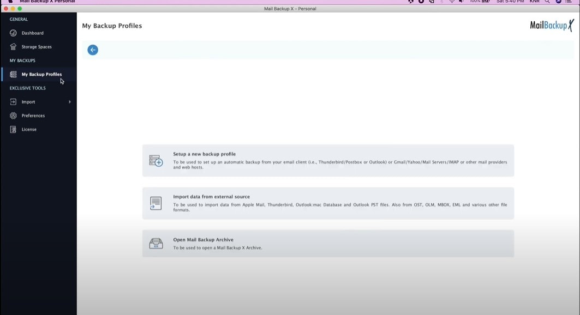Viewport: 580px width, 315px height.
Task: Open the Apple menu
Action: (x=11, y=2)
